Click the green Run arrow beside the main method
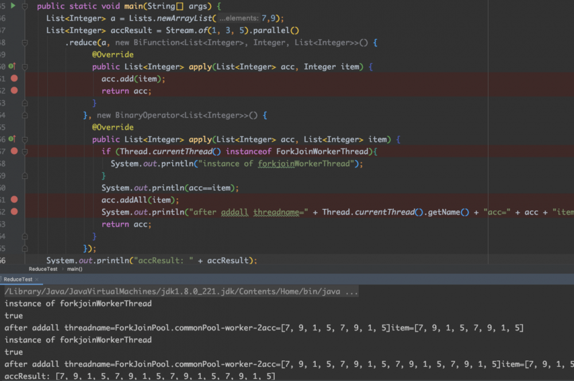 pyautogui.click(x=13, y=5)
